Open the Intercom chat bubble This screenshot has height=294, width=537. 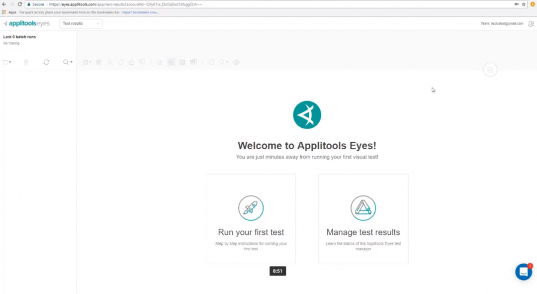(523, 272)
